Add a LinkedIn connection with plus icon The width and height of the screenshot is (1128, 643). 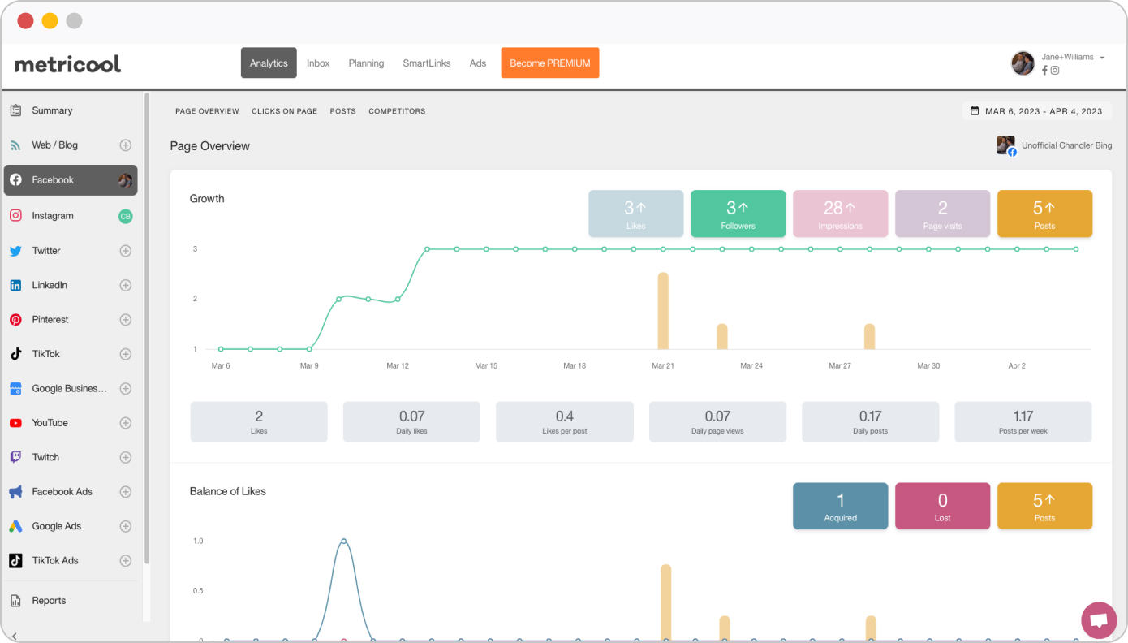point(126,285)
